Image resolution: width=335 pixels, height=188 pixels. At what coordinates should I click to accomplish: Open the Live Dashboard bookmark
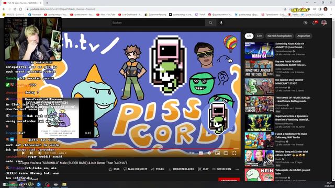[x=130, y=15]
